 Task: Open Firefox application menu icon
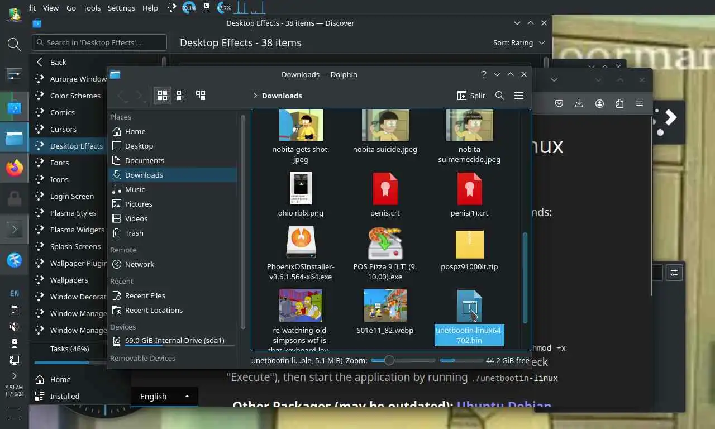[x=640, y=103]
